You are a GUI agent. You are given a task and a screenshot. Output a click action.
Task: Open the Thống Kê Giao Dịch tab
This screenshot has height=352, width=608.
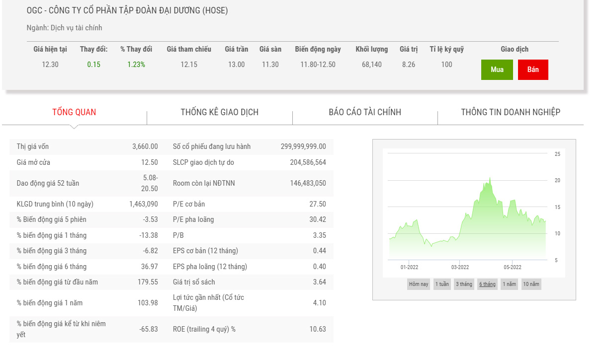click(219, 112)
